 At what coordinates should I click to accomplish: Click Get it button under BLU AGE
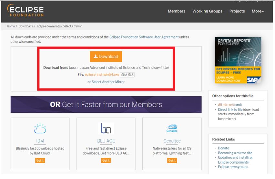[106, 160]
